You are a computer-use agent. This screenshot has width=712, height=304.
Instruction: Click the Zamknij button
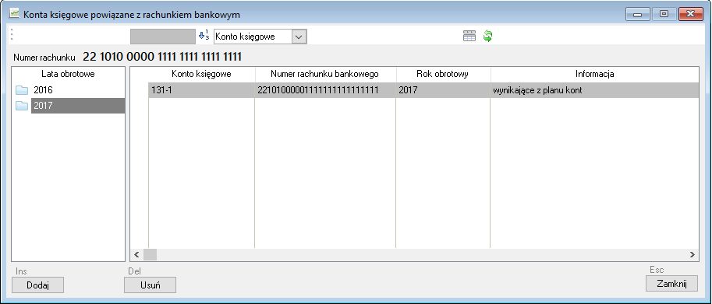point(671,284)
